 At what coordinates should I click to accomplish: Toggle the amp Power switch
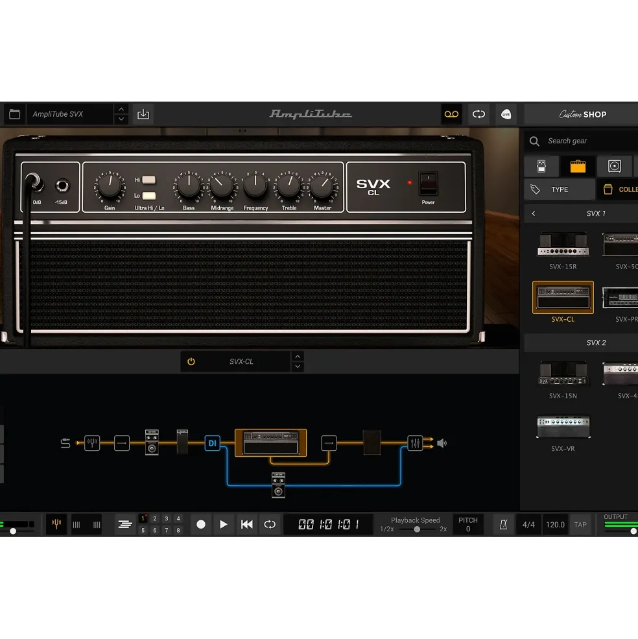[428, 184]
